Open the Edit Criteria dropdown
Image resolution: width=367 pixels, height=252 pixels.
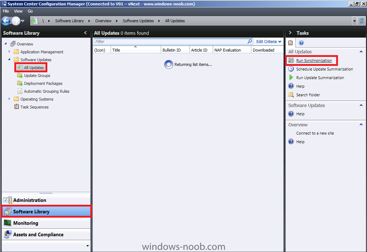point(269,42)
